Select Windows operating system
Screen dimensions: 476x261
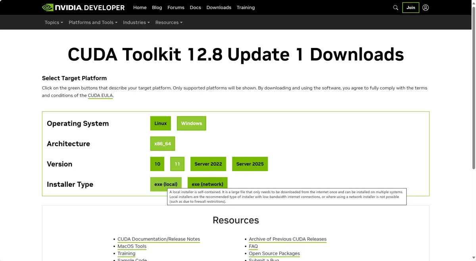191,123
